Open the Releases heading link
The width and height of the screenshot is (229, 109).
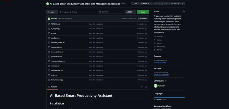coord(157,56)
